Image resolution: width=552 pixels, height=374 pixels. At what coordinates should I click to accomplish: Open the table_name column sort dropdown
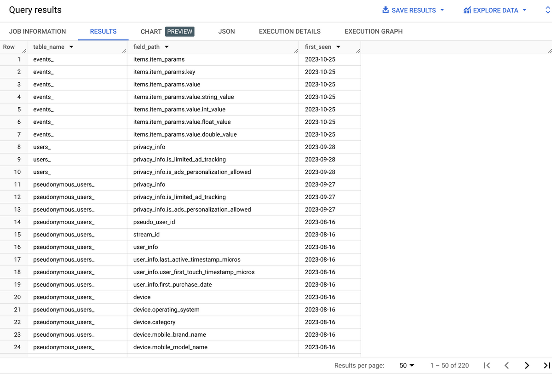(71, 46)
